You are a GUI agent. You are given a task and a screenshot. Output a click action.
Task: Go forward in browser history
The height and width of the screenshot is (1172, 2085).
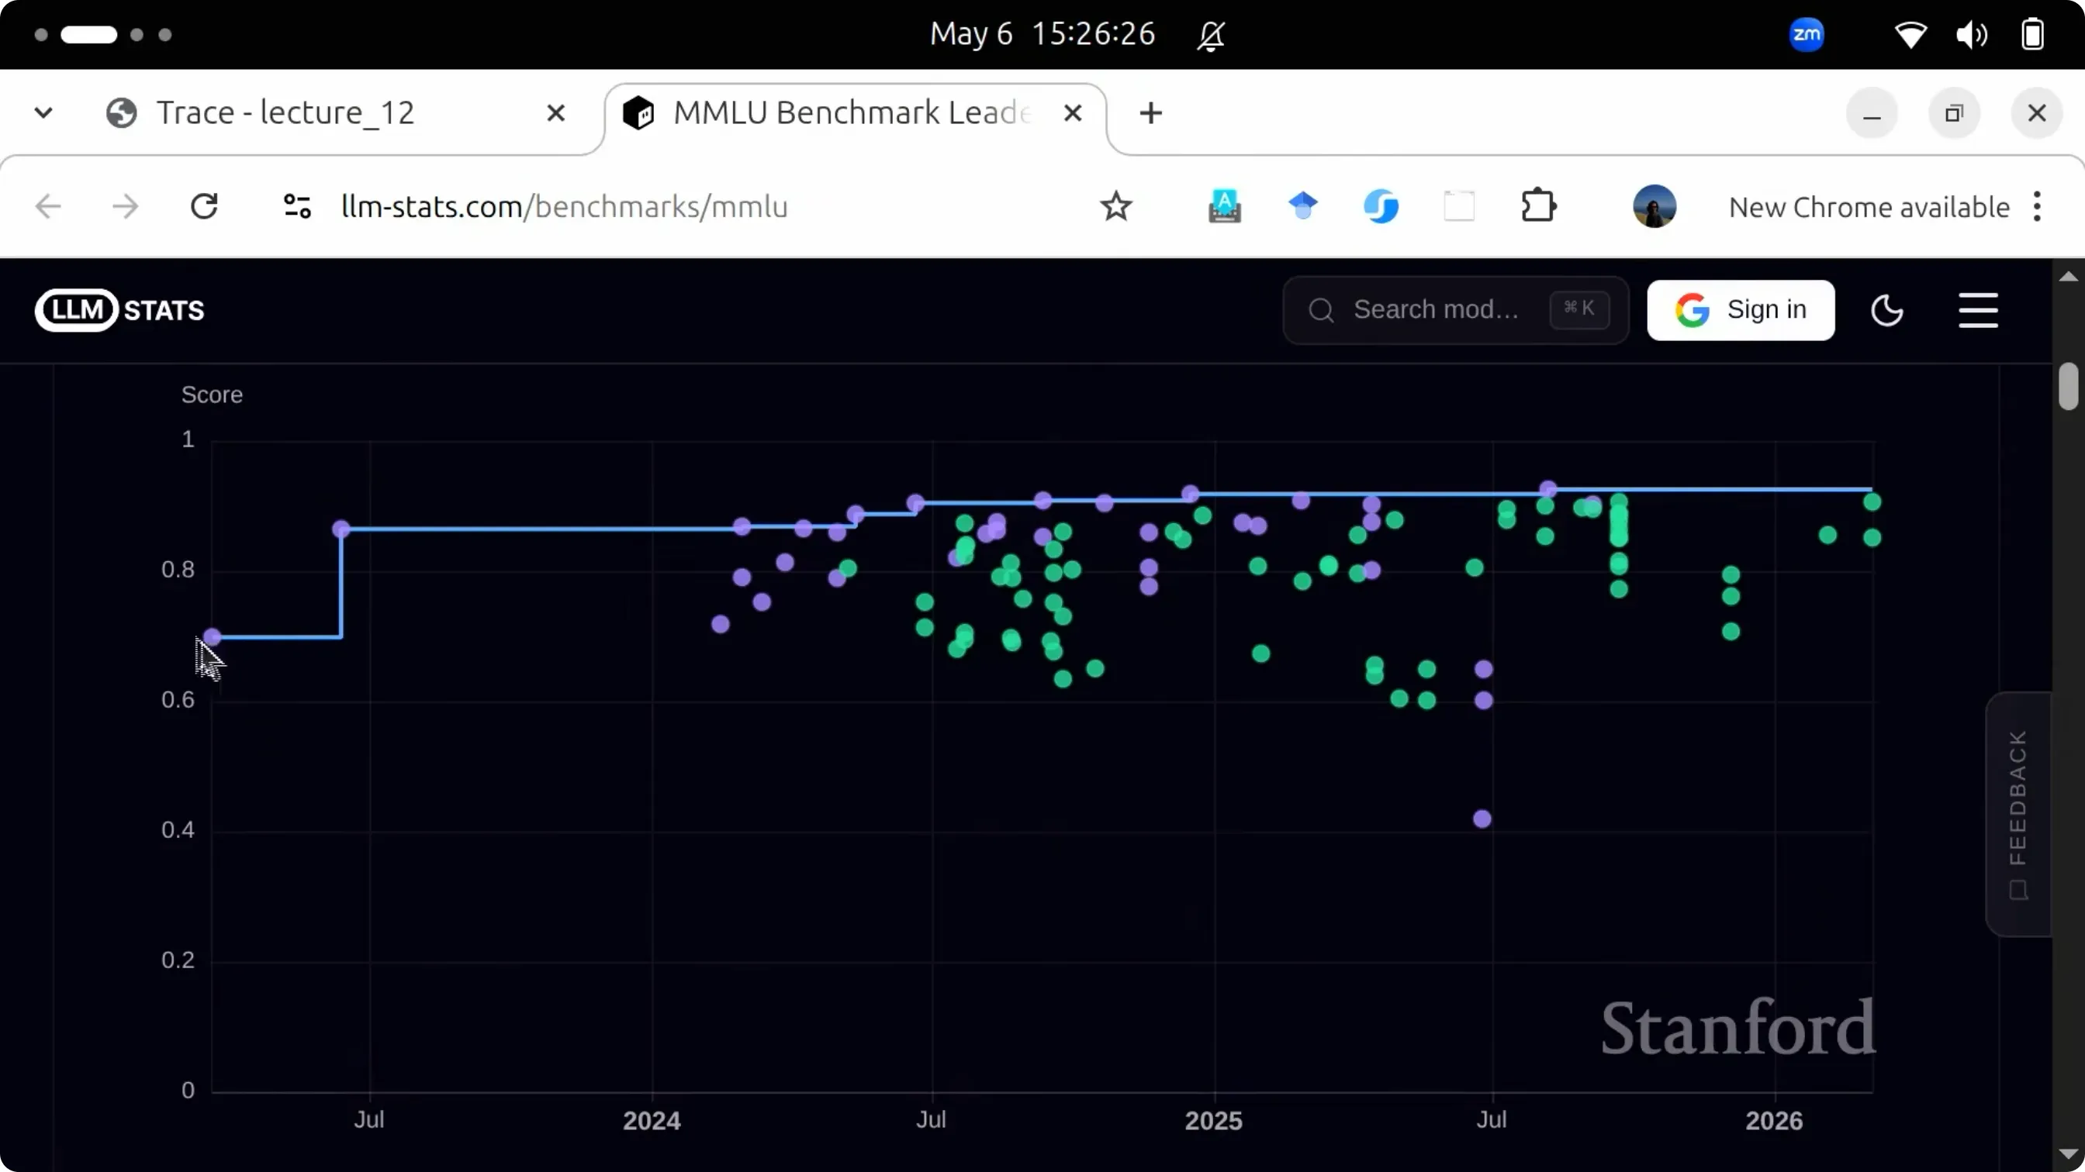click(125, 206)
